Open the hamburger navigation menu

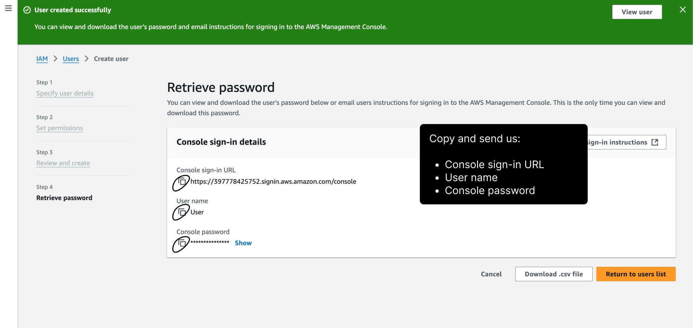pyautogui.click(x=8, y=8)
